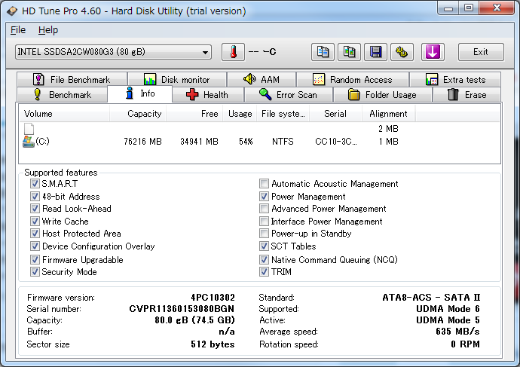Viewport: 520px width, 367px height.
Task: Click the Windows drive icon for (C:)
Action: coord(29,142)
